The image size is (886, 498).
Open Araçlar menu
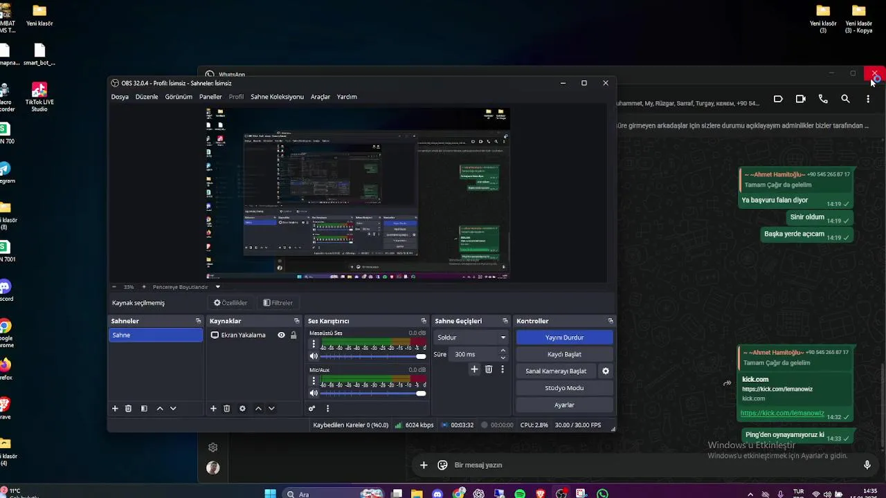(x=320, y=97)
